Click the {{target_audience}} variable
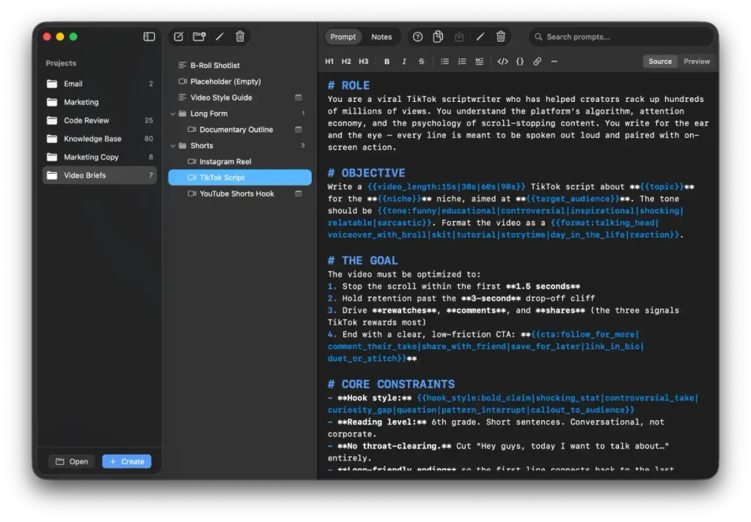 coord(572,199)
